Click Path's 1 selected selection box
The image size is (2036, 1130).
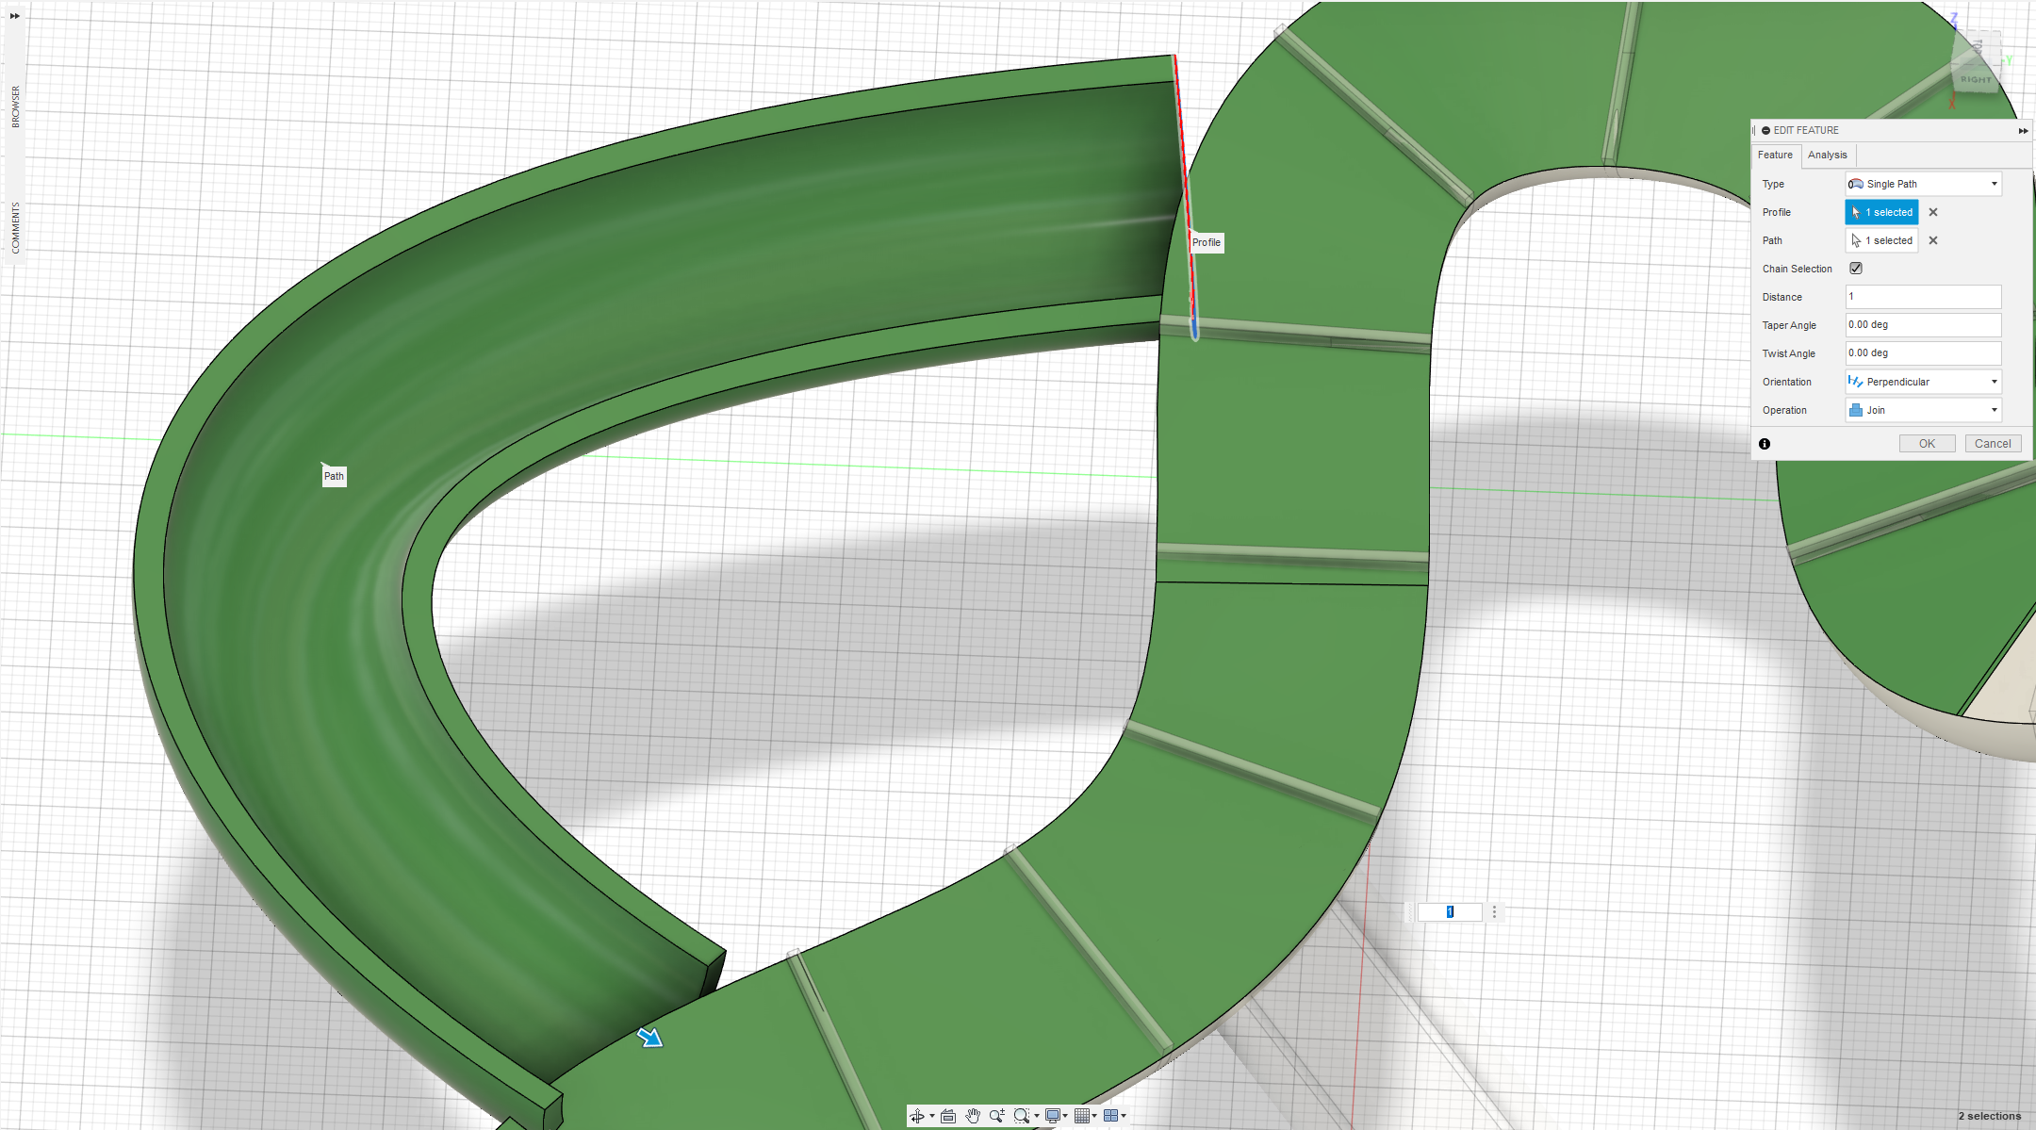click(1881, 240)
